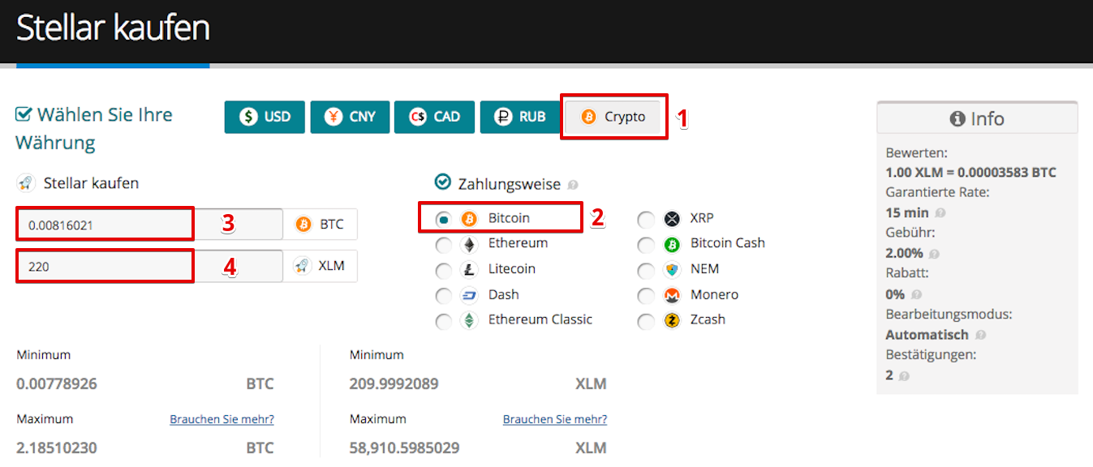Image resolution: width=1093 pixels, height=467 pixels.
Task: Click the 'Bewerten:' label in Info panel
Action: pyautogui.click(x=917, y=152)
